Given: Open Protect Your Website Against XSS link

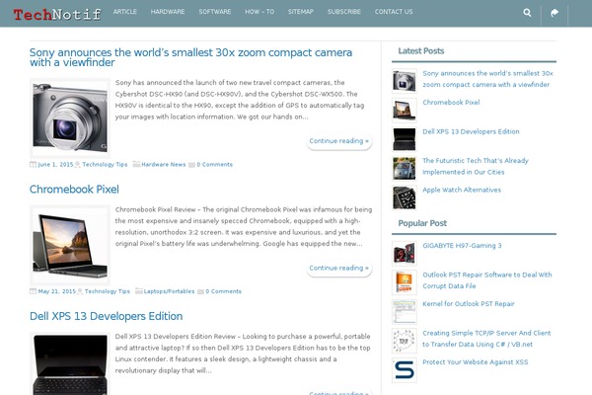Looking at the screenshot, I should click(475, 362).
